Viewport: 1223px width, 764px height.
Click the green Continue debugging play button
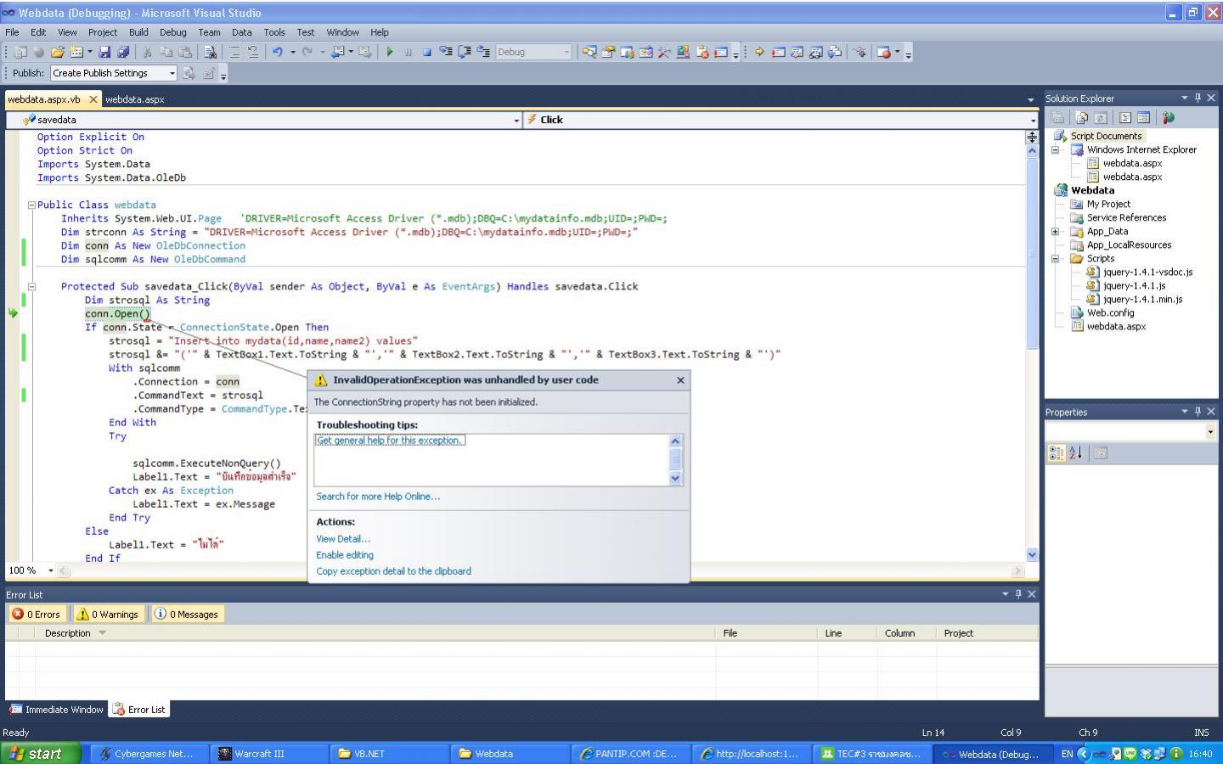pos(390,52)
